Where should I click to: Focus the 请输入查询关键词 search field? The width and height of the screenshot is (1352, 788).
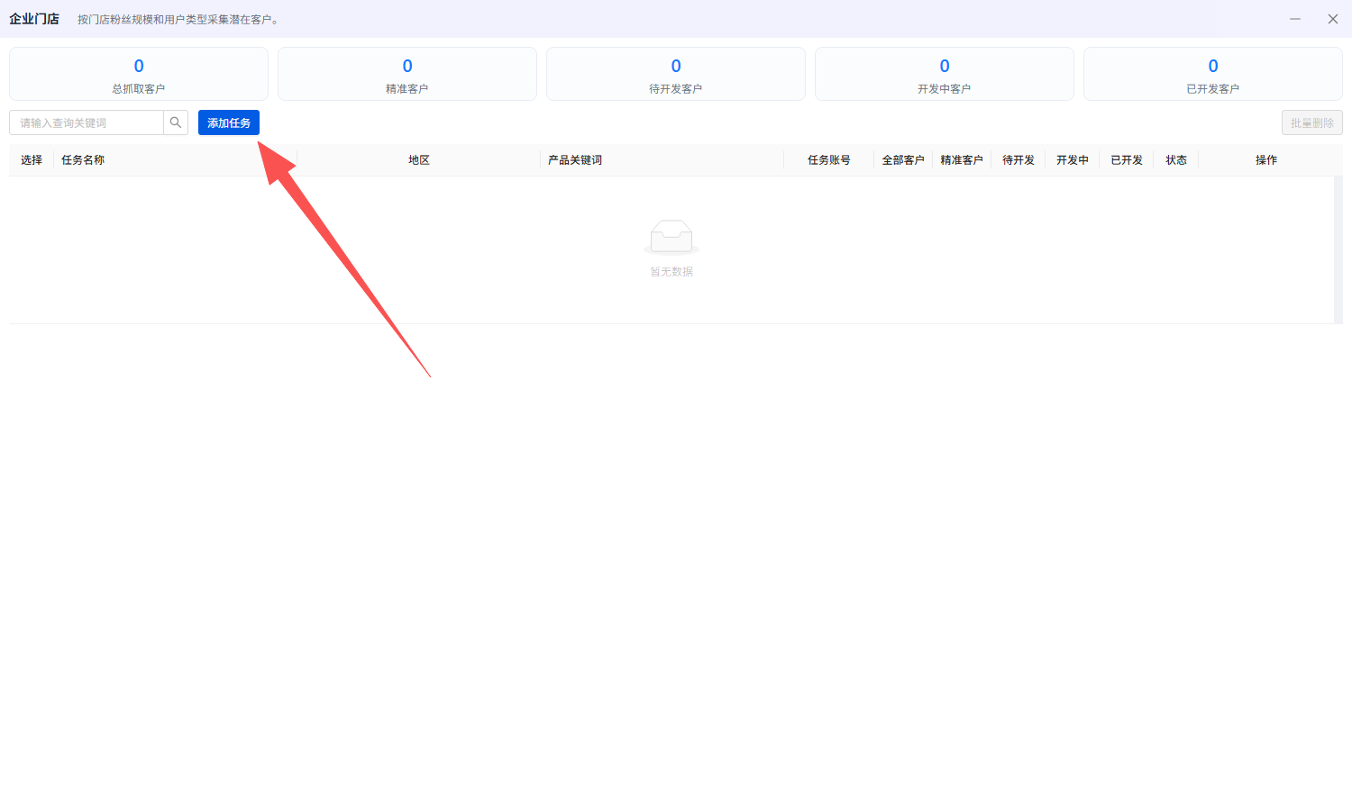[87, 122]
